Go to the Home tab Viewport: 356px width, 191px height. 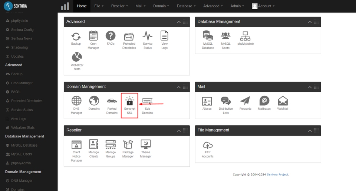[x=82, y=6]
